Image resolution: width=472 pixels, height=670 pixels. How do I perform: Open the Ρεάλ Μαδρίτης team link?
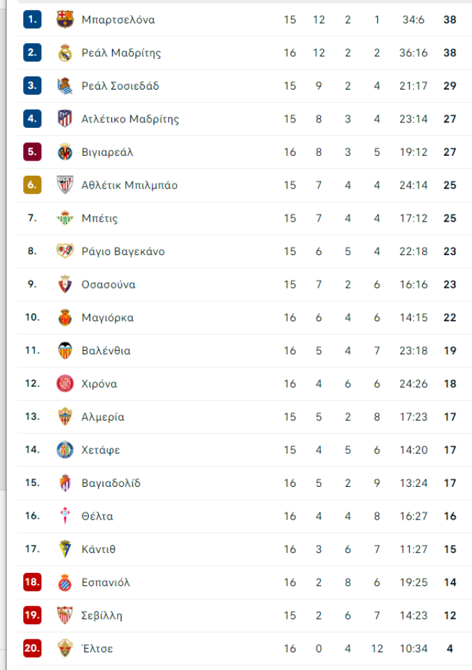coord(122,53)
